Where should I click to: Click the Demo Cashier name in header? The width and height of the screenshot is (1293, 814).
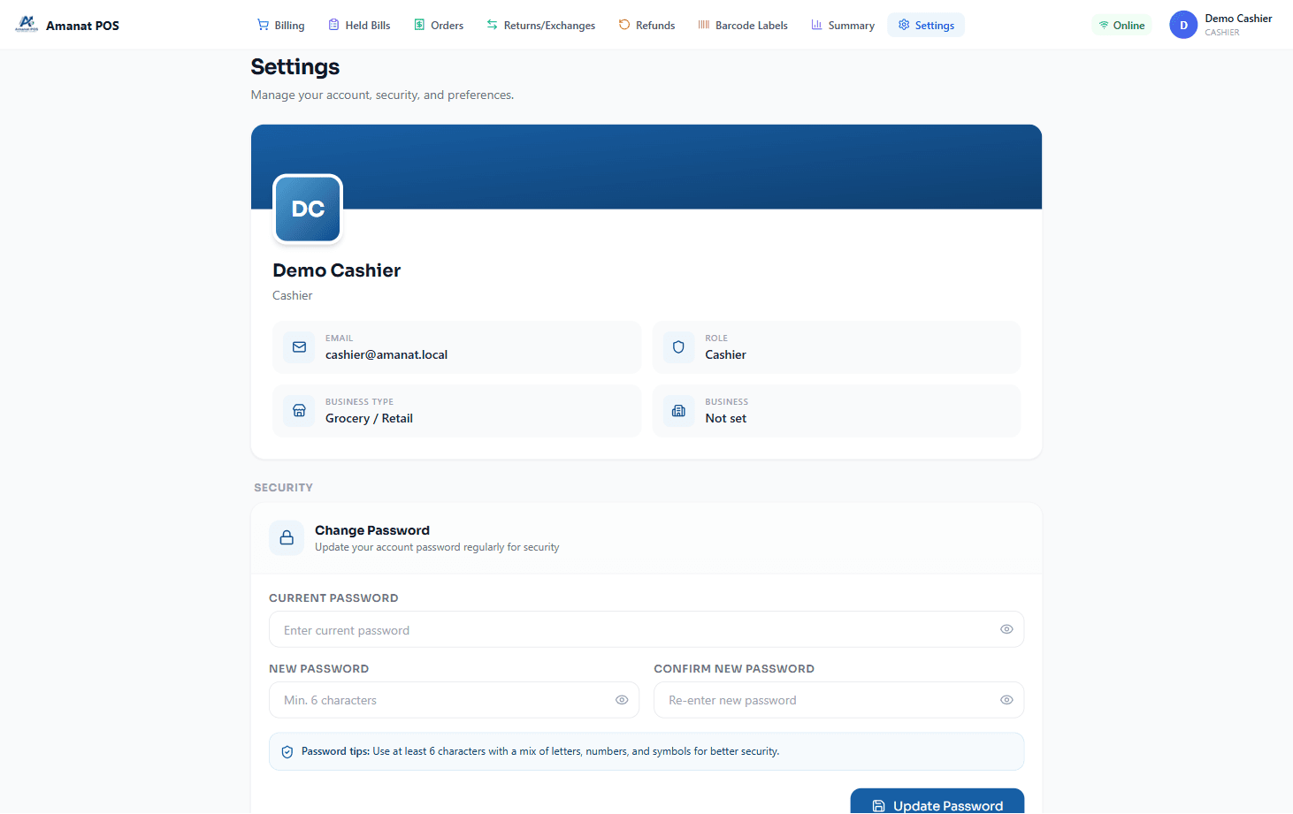point(1238,18)
